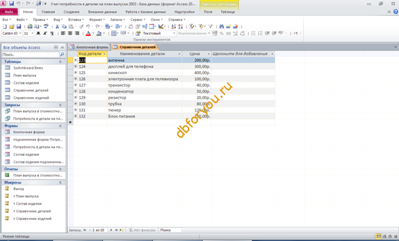
Task: Open the Записи menu
Action: point(117,20)
